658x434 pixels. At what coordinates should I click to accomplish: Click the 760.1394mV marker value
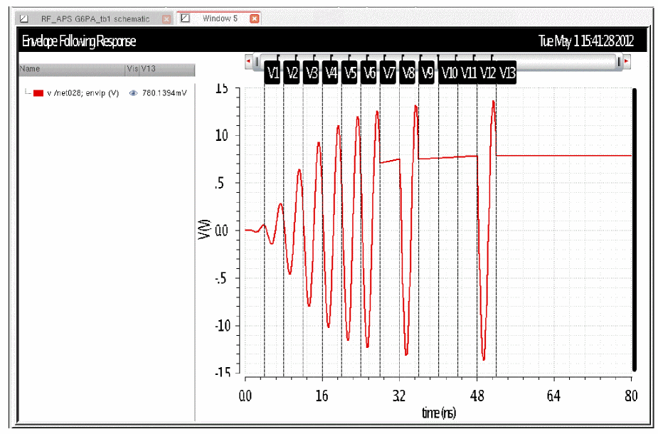tap(164, 93)
